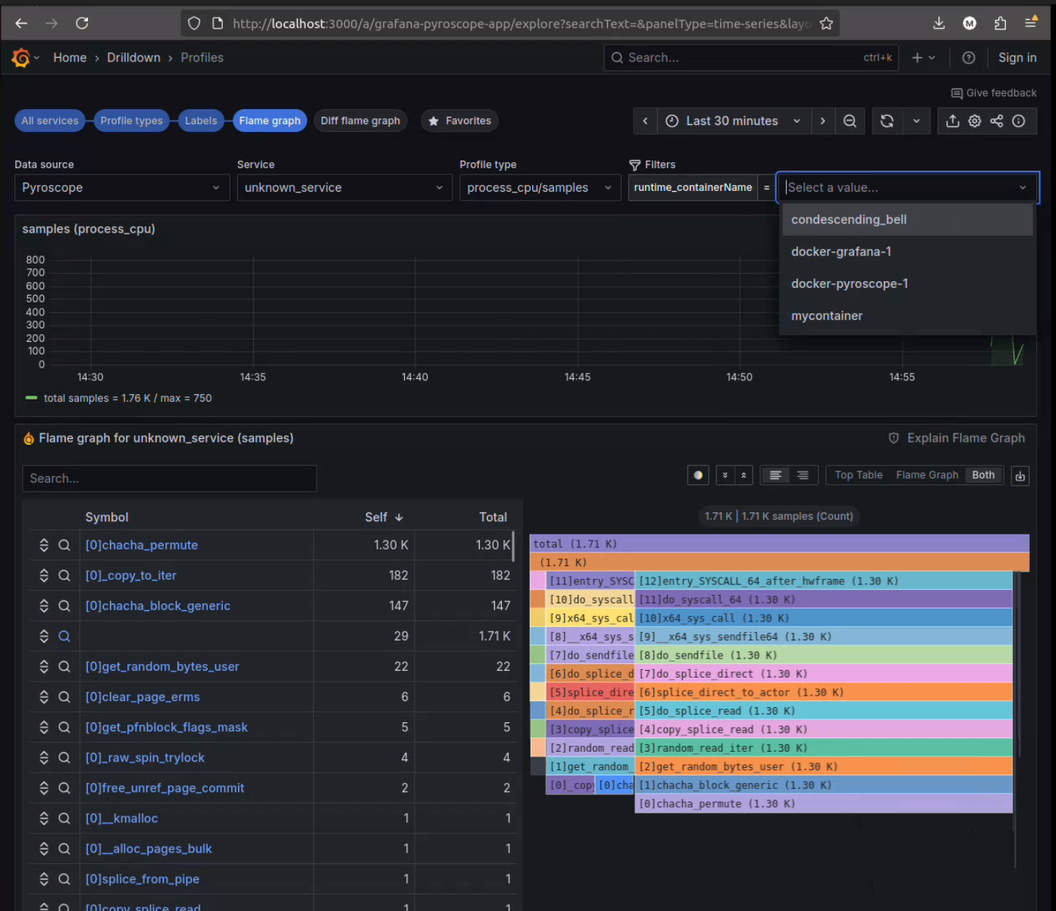Click the zoom out time range icon

pyautogui.click(x=850, y=121)
